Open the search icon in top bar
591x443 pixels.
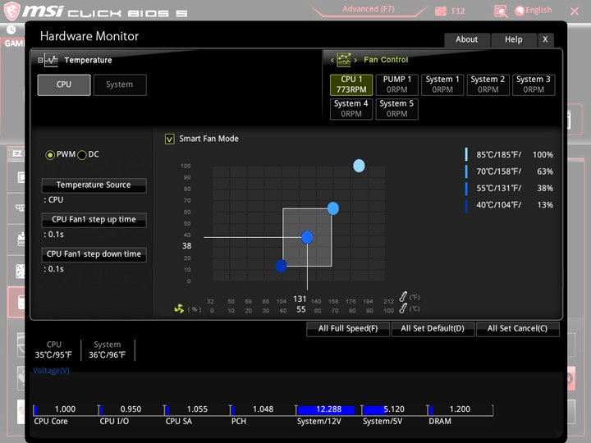pyautogui.click(x=501, y=11)
